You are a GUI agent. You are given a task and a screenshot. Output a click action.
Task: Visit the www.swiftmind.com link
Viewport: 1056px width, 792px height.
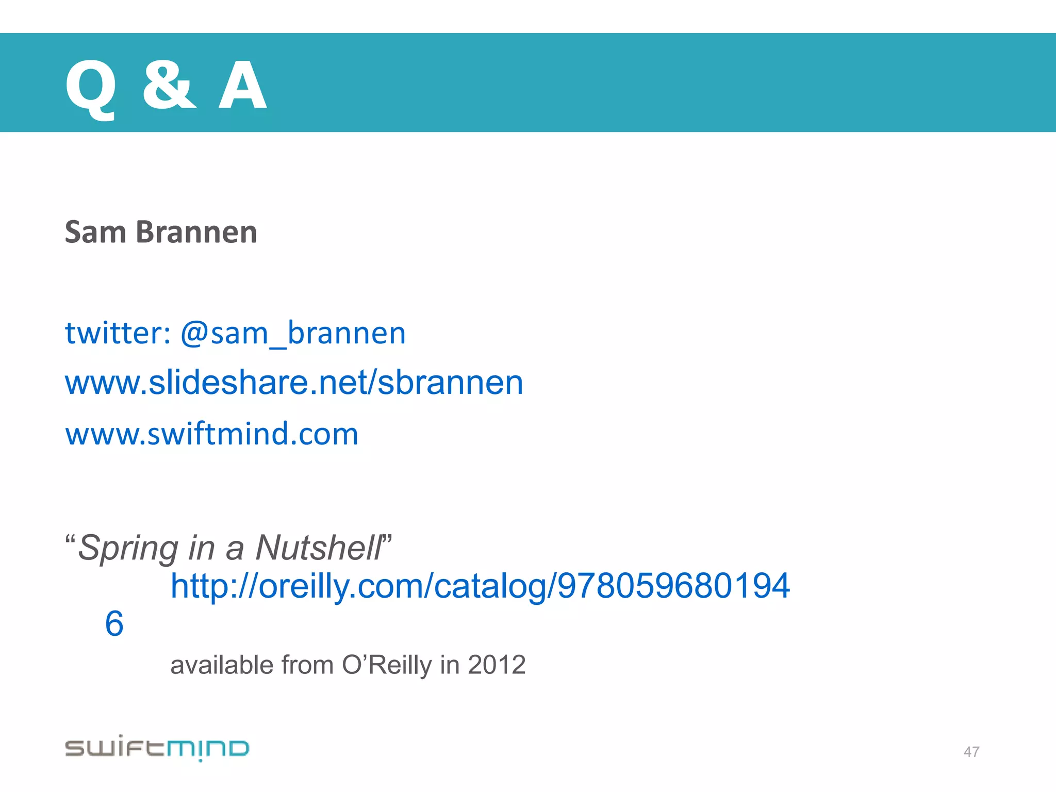(211, 434)
